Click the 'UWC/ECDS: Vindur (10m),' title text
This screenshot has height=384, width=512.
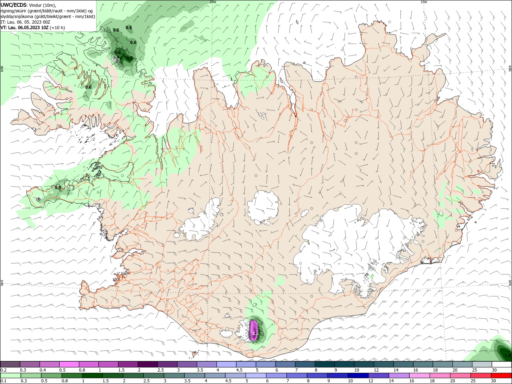pyautogui.click(x=28, y=5)
